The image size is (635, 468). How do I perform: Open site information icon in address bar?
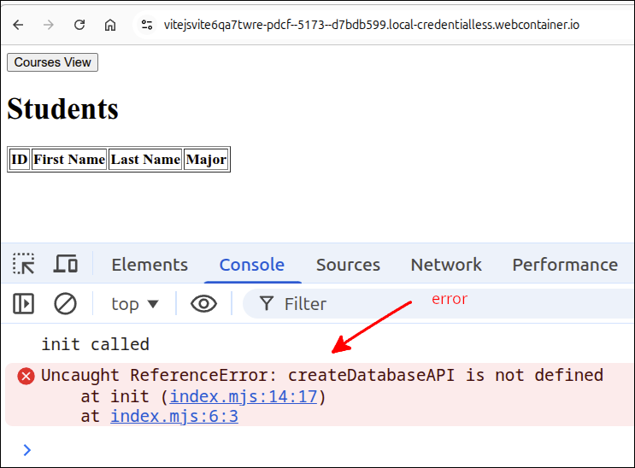[147, 25]
